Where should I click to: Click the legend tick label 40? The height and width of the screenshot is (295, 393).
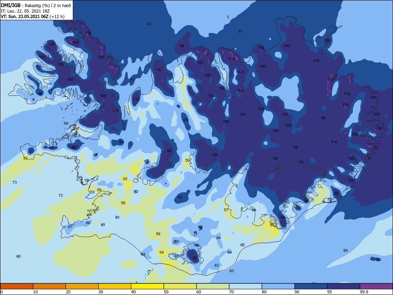(x=133, y=292)
